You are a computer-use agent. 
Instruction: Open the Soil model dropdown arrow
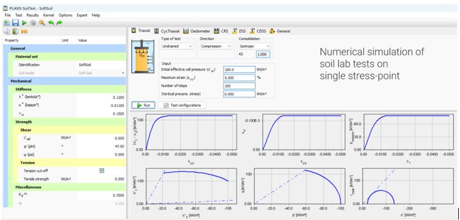point(123,73)
